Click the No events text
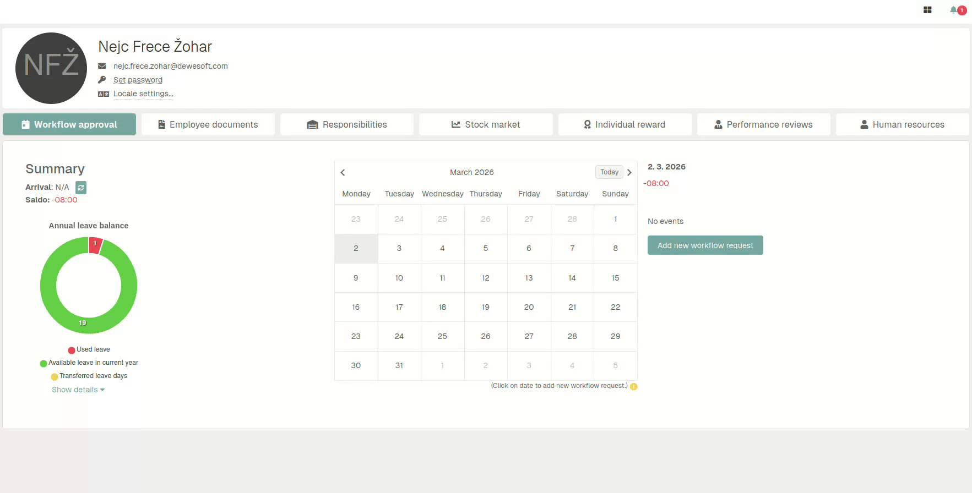Viewport: 972px width, 493px height. point(665,221)
